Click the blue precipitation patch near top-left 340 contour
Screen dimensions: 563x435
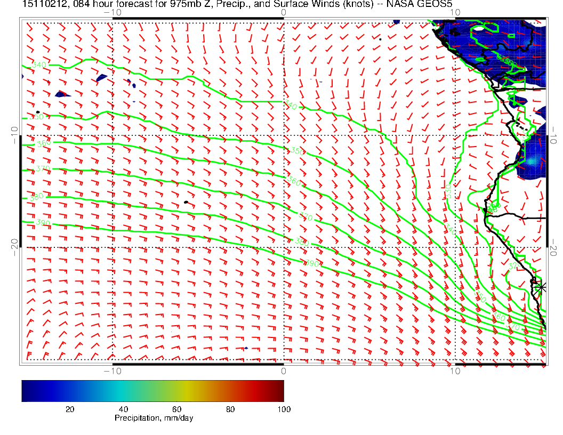click(x=102, y=78)
